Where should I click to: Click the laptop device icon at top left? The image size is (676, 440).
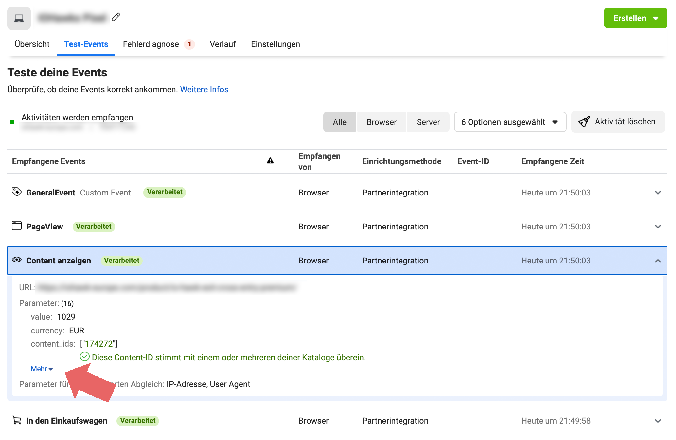[x=19, y=18]
